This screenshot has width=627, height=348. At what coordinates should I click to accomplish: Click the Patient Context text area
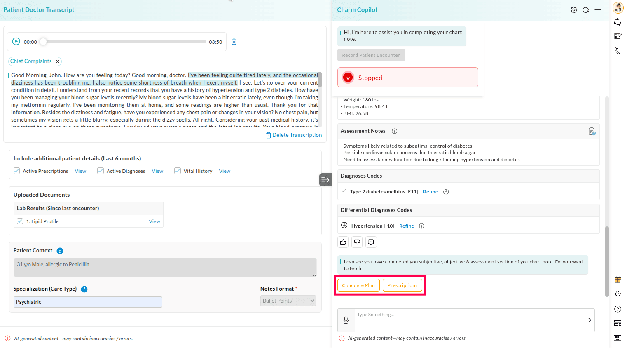tap(165, 267)
